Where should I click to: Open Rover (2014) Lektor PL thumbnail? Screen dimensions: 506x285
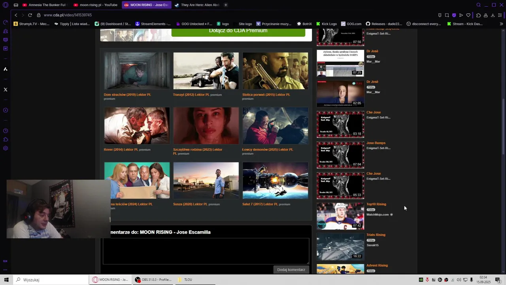(137, 125)
